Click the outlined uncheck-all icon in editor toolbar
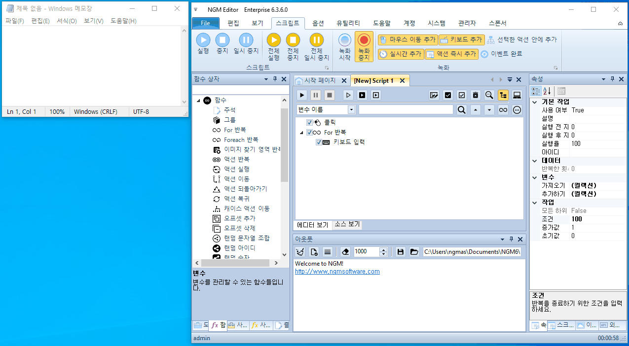629x346 pixels. [x=462, y=95]
